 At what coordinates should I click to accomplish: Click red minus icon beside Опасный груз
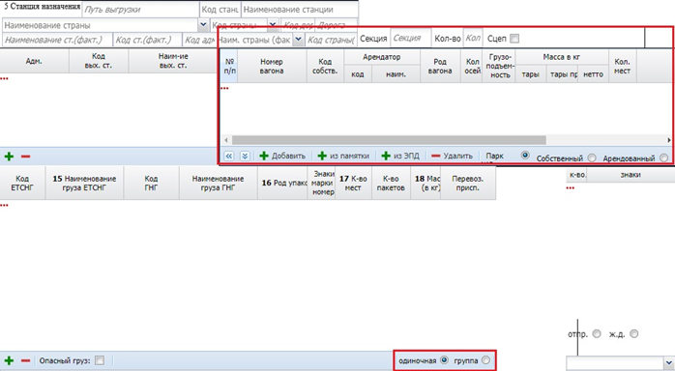click(x=25, y=360)
